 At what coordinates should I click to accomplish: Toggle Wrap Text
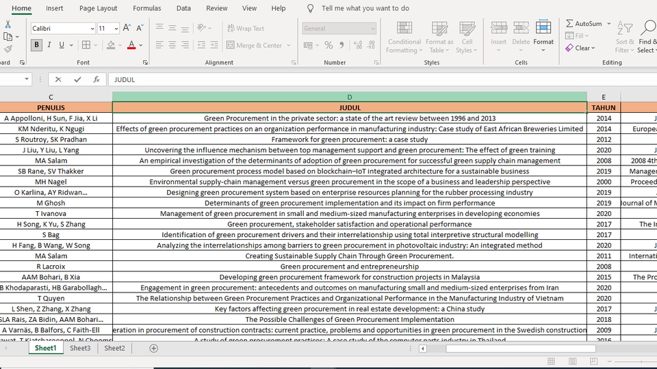[x=246, y=28]
